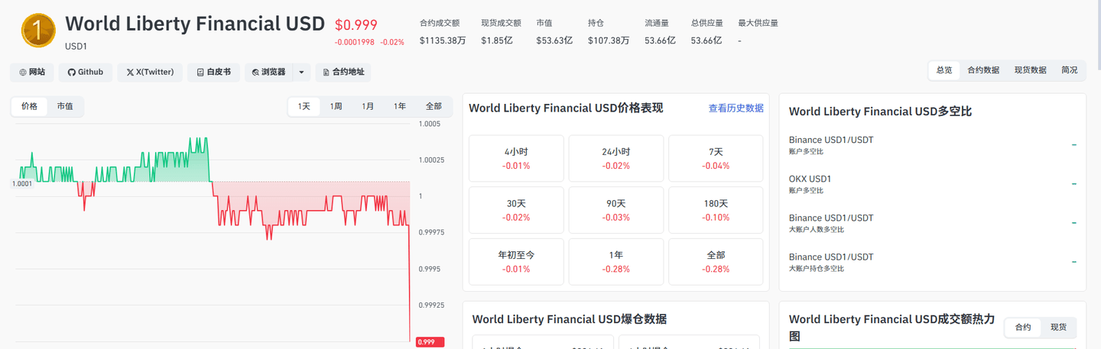Click the 30天 price performance card
This screenshot has height=349, width=1101.
click(516, 210)
